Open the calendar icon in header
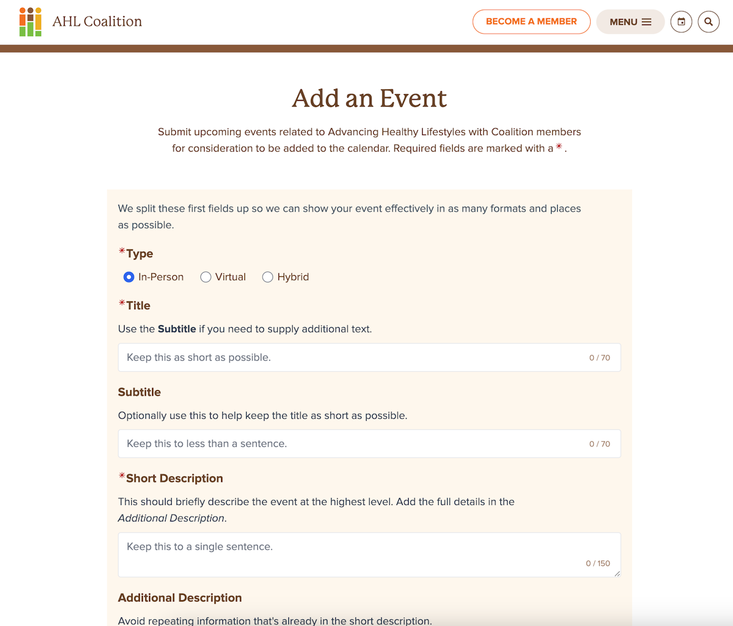 (681, 22)
